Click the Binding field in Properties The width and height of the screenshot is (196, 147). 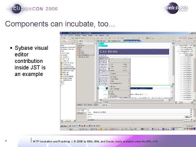pos(142,114)
